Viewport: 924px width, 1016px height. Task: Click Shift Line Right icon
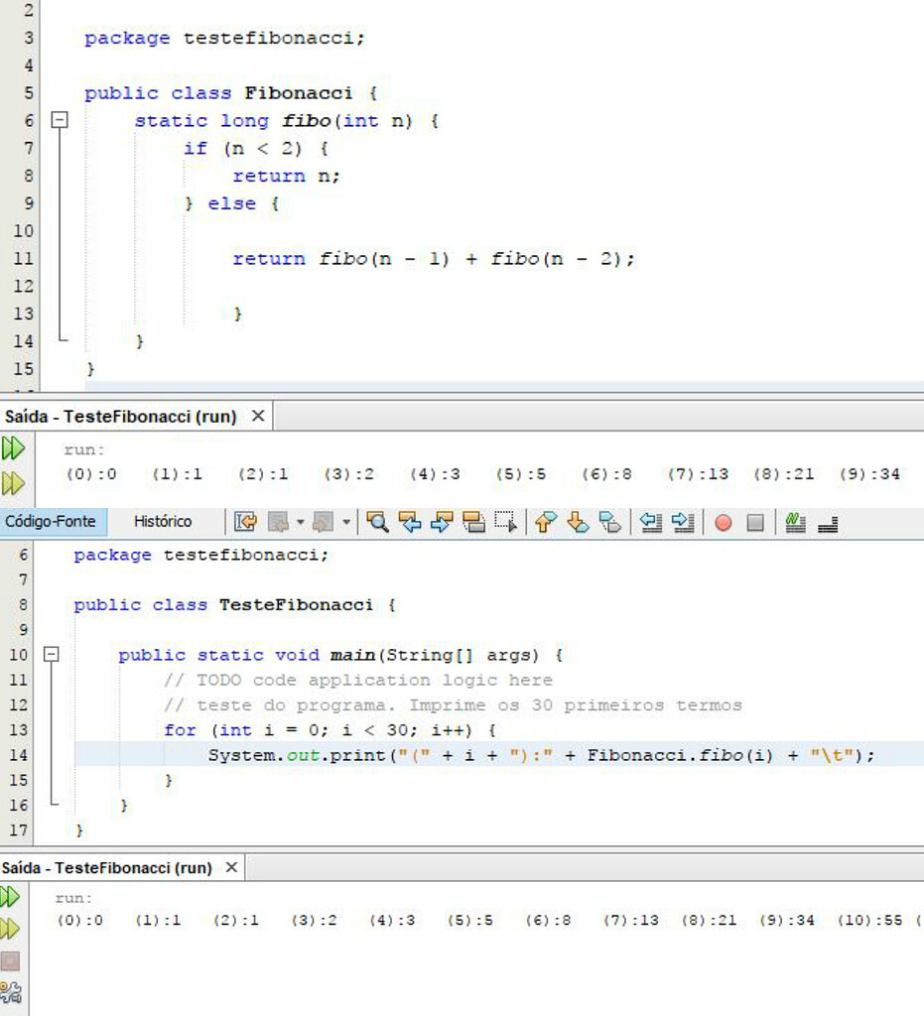click(683, 522)
